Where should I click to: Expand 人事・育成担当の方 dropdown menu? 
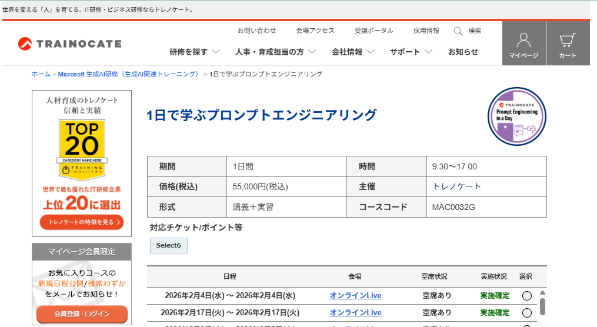point(276,52)
